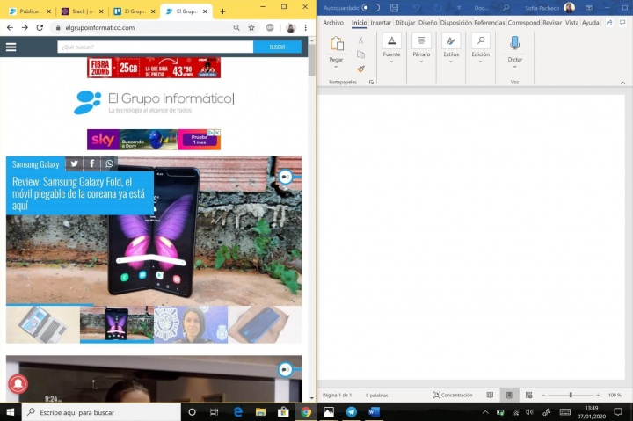Open the Telegram taskbar icon
The height and width of the screenshot is (421, 633).
[351, 411]
